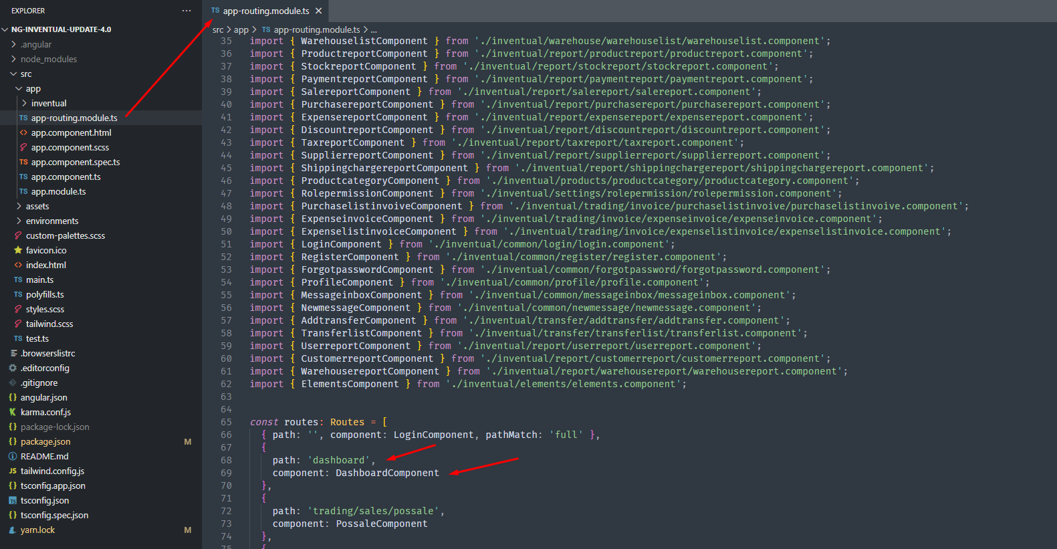Open package-lock.json file
The height and width of the screenshot is (549, 1057).
tap(55, 427)
